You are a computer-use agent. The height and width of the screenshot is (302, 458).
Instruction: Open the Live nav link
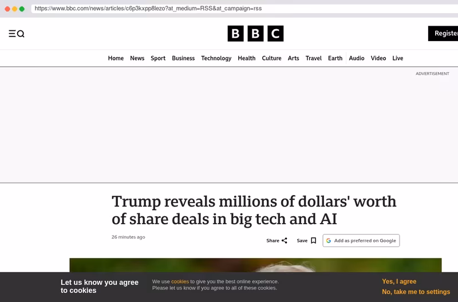tap(397, 58)
